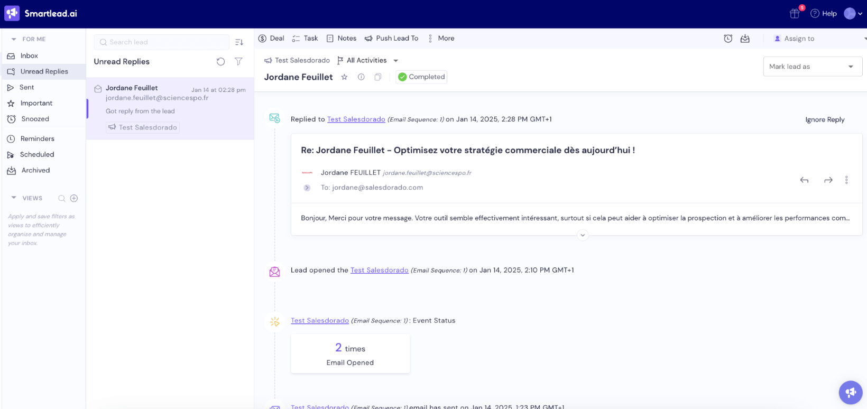Open Notes for this lead
The image size is (867, 409).
pyautogui.click(x=342, y=38)
